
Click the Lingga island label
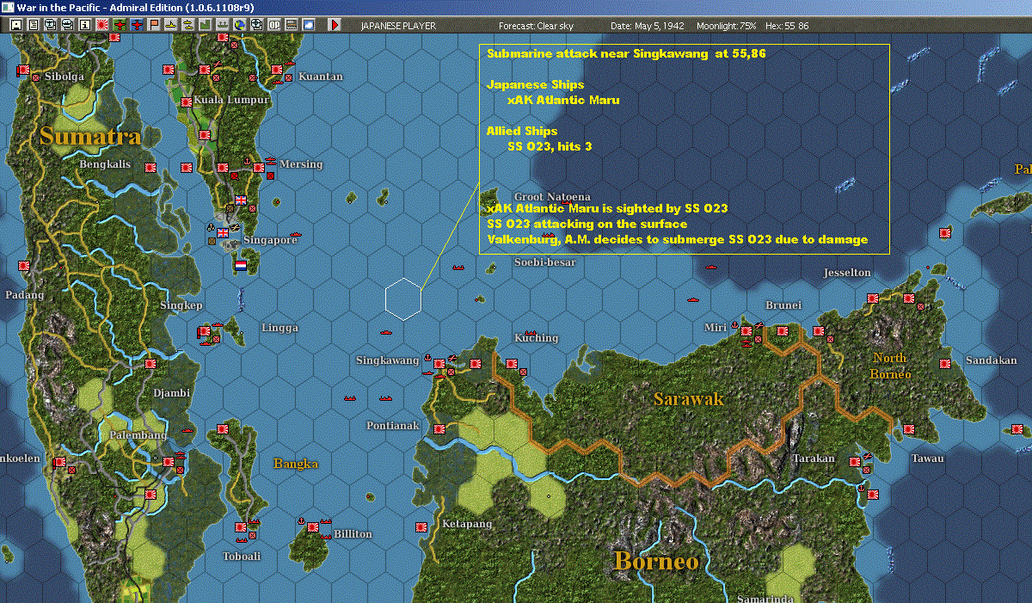pos(279,328)
